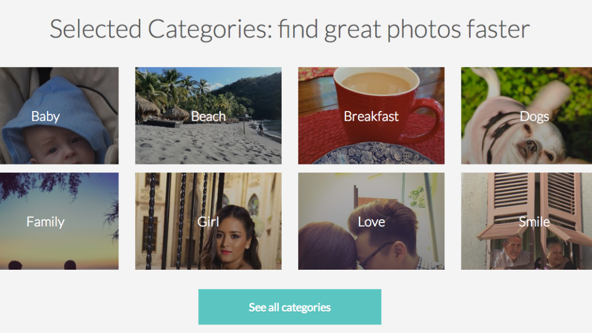The height and width of the screenshot is (333, 592).
Task: Open the Dogs category label
Action: (534, 117)
